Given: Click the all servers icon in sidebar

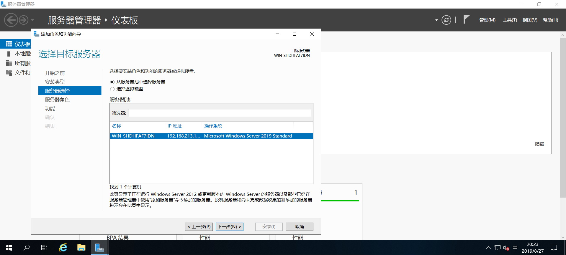Looking at the screenshot, I should point(9,63).
